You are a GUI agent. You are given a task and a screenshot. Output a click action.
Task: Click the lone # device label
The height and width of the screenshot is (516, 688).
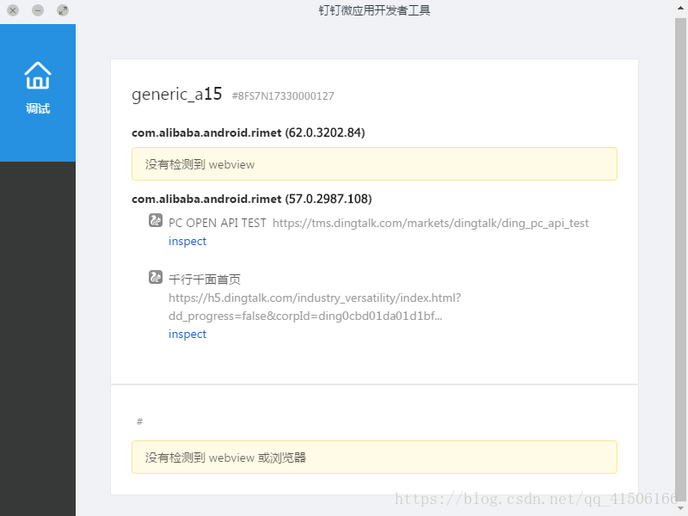139,421
